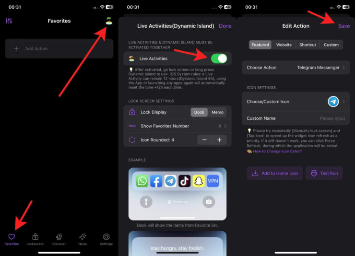Image resolution: width=355 pixels, height=256 pixels.
Task: Open the Lockscreen tab
Action: pyautogui.click(x=35, y=239)
